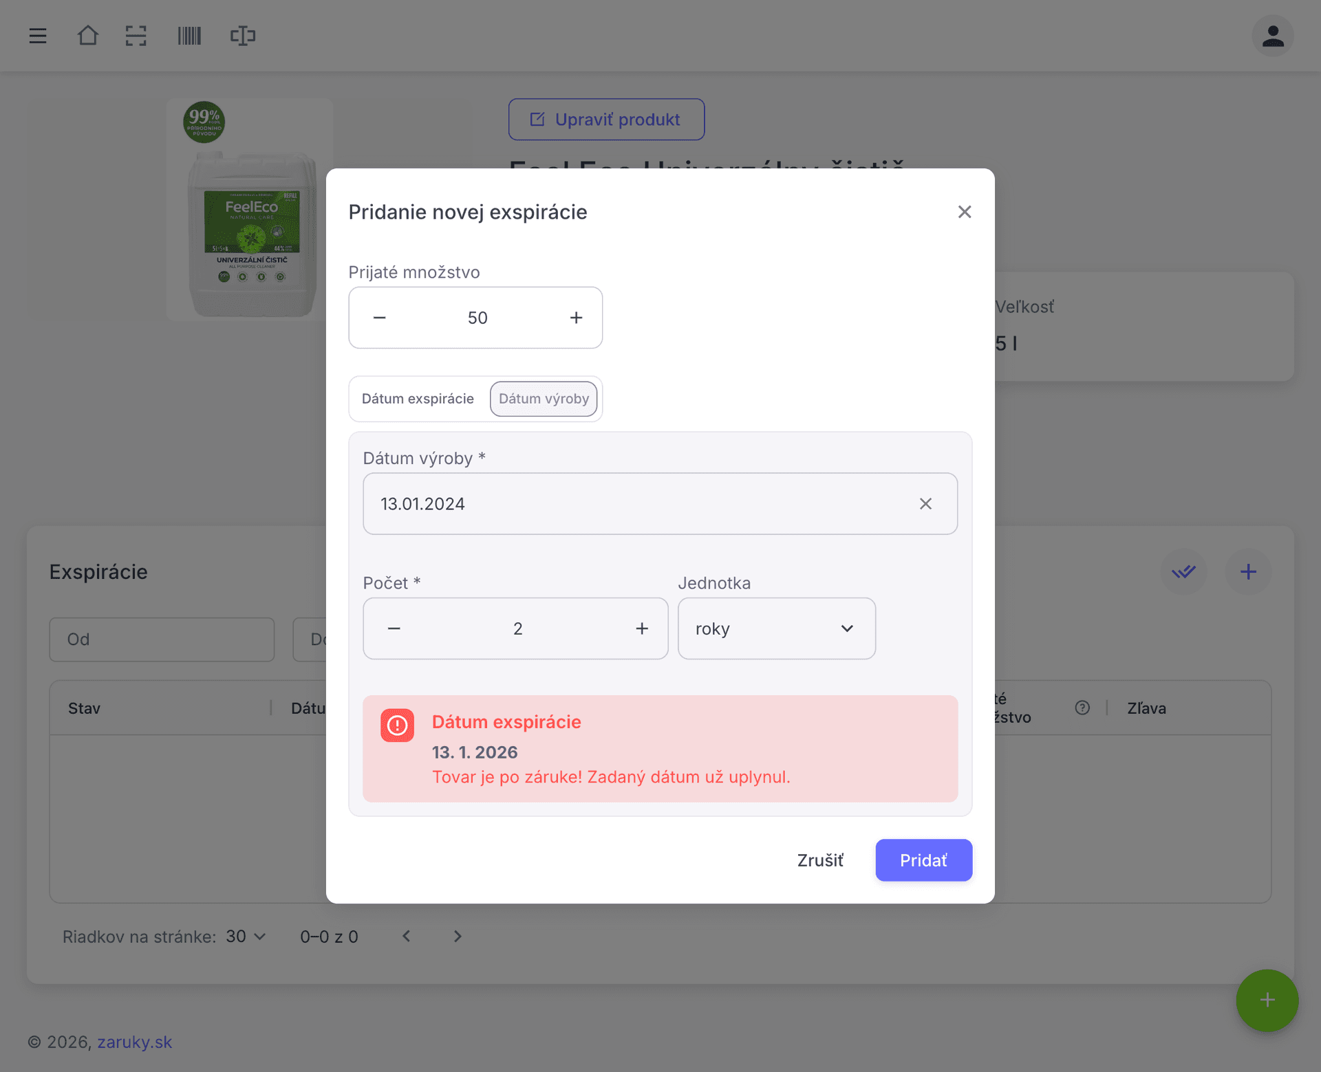The image size is (1321, 1072).
Task: Open the barcode scanner icon
Action: coord(189,36)
